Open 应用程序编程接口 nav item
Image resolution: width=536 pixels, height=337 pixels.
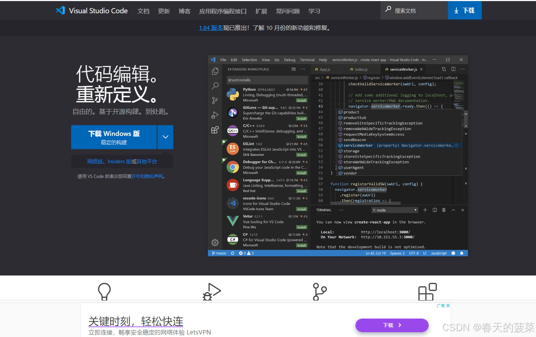point(223,11)
